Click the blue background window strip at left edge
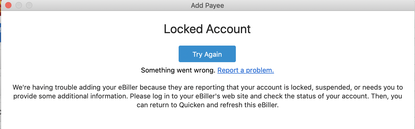 pyautogui.click(x=1, y=32)
